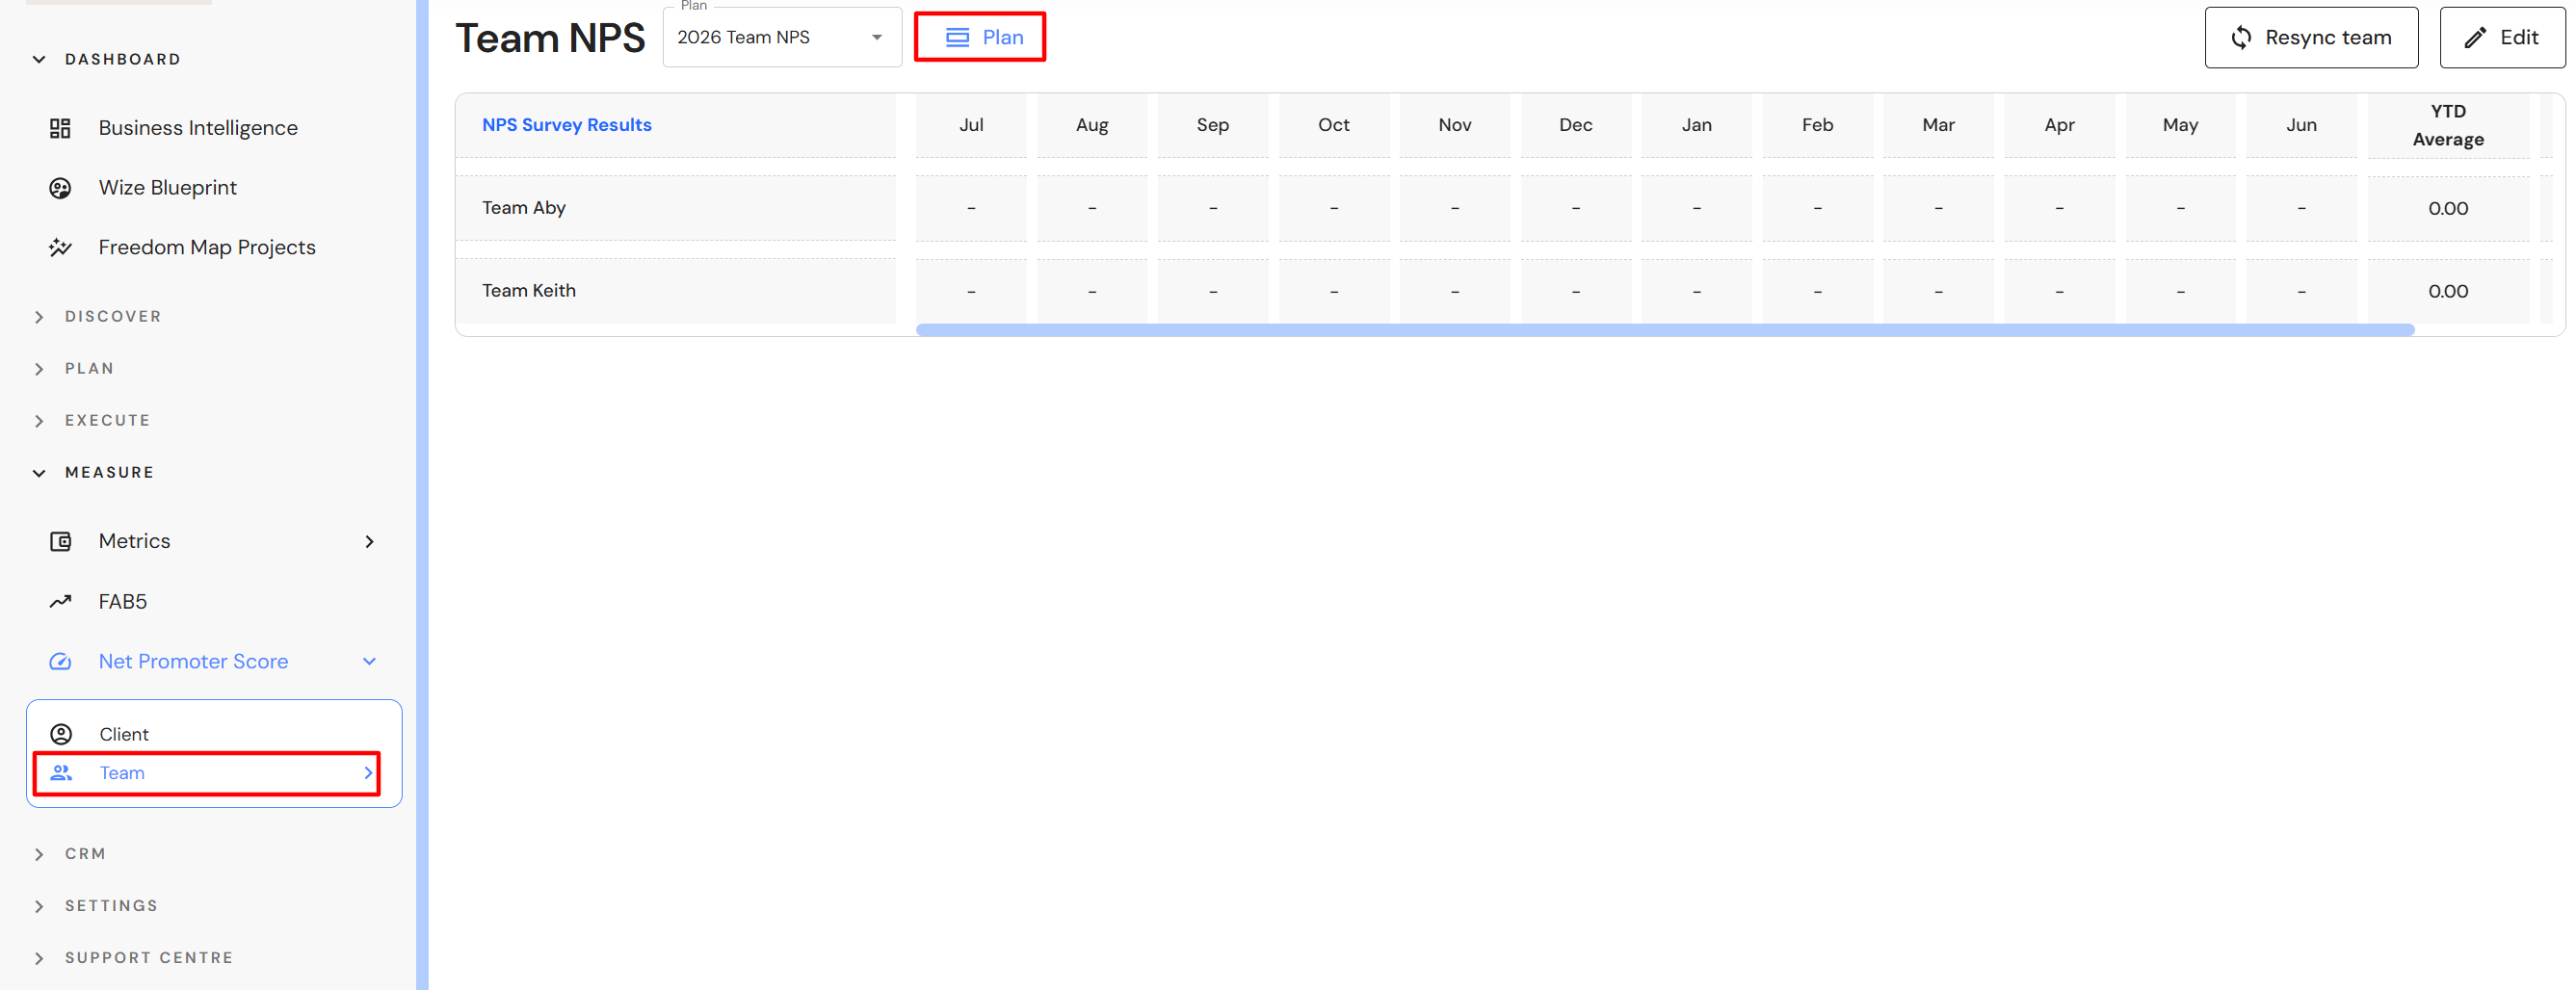Screen dimensions: 2576x990
Task: Click the Plan button's card icon
Action: tap(957, 37)
